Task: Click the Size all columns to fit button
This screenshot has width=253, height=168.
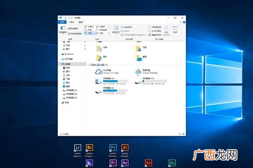Action: click(133, 35)
